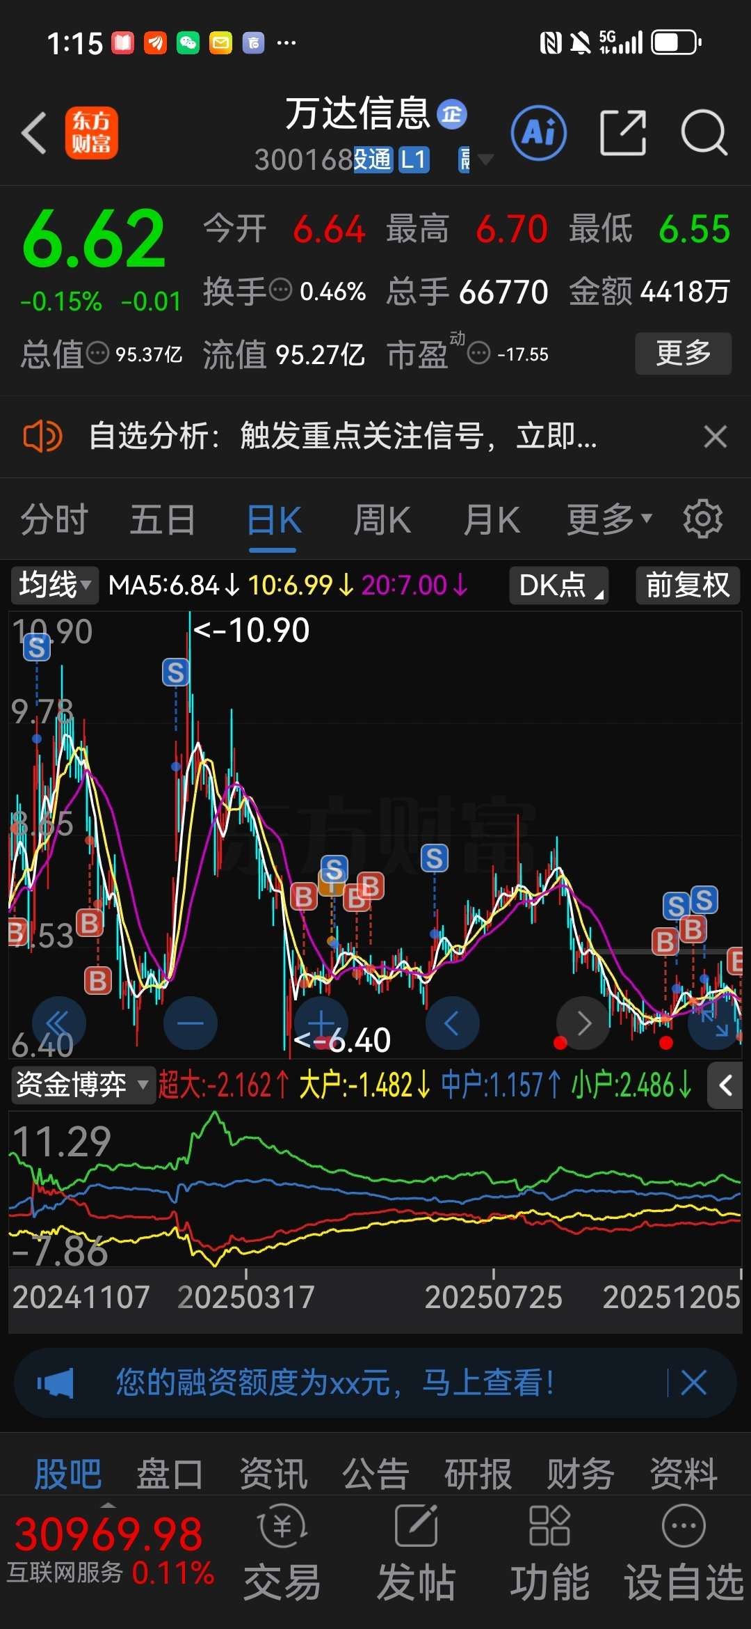Viewport: 751px width, 1629px height.
Task: Change the 前复权 adjustment mode
Action: (x=688, y=585)
